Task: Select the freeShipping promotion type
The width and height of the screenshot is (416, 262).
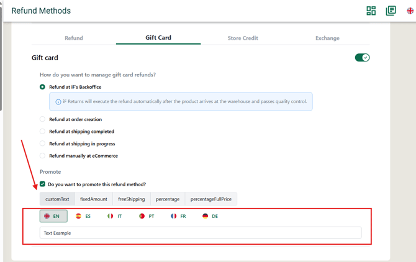Action: pyautogui.click(x=132, y=199)
